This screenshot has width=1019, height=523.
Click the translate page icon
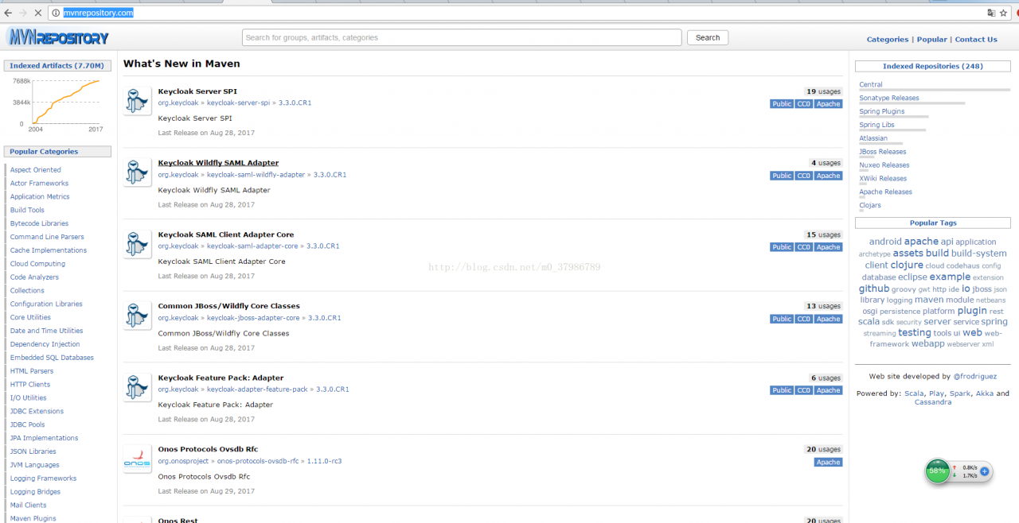(991, 13)
